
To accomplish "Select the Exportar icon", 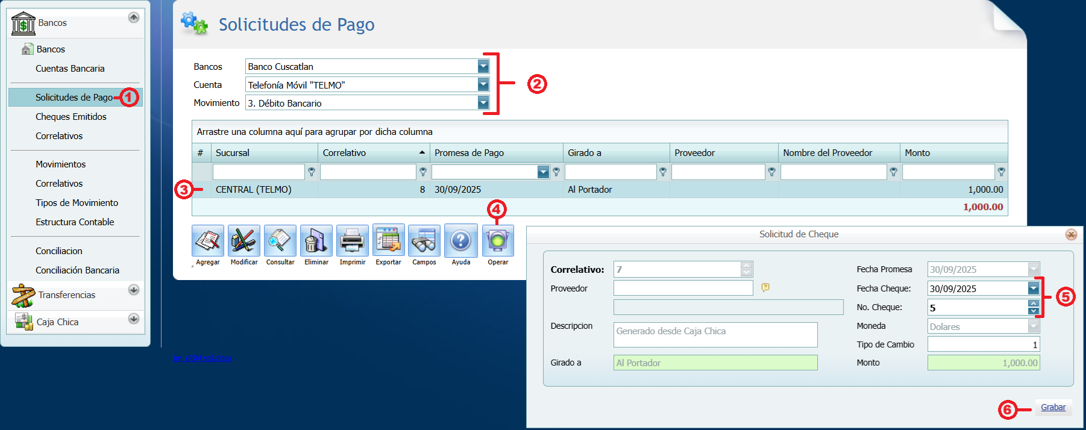I will 388,241.
